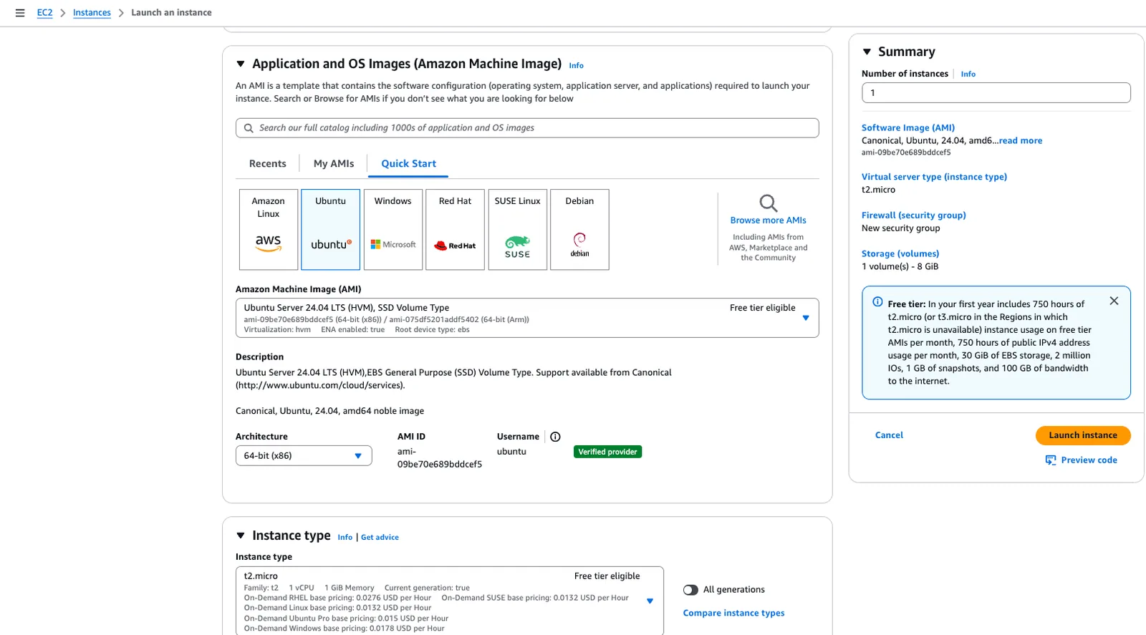This screenshot has width=1146, height=635.
Task: Cancel the instance launch
Action: point(889,435)
